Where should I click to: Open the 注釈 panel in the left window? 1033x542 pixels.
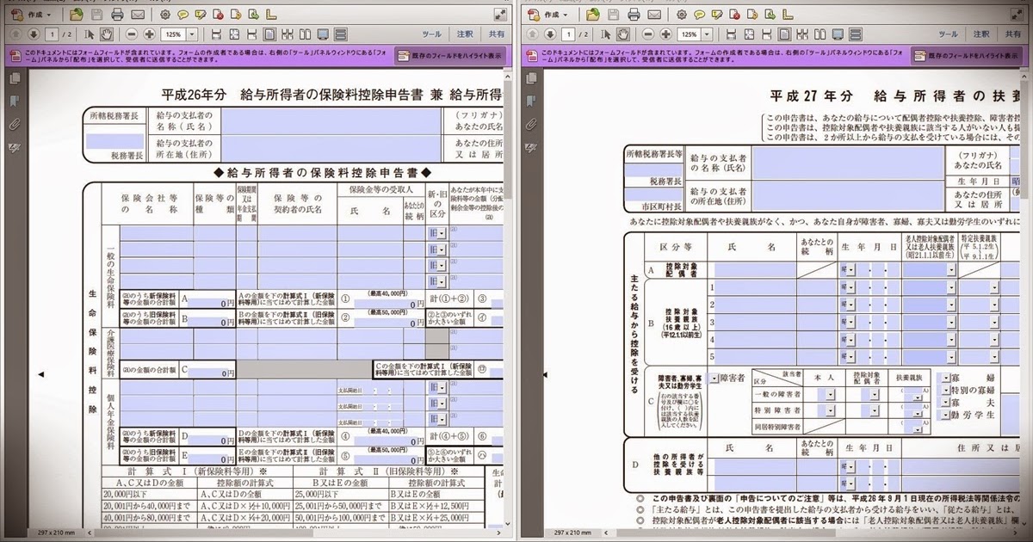[x=464, y=34]
